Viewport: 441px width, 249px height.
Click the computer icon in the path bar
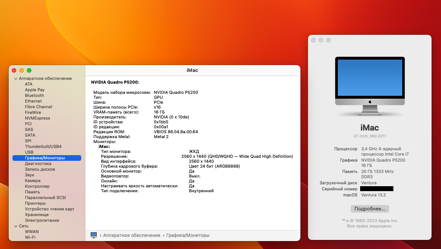(94, 235)
